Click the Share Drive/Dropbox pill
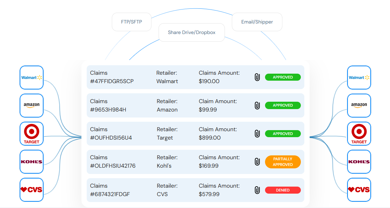Viewport: 390px width, 208px height. click(x=192, y=32)
